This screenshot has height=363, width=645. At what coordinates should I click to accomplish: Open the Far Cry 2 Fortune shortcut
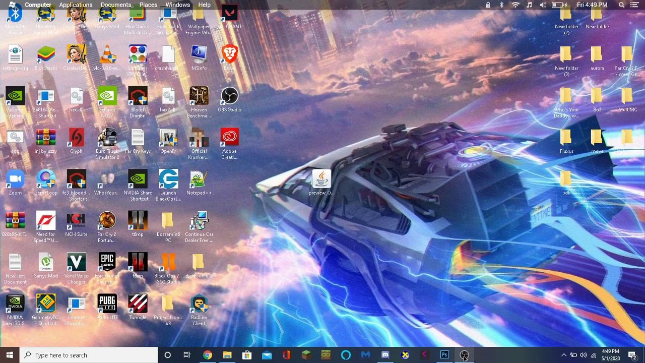tap(107, 220)
